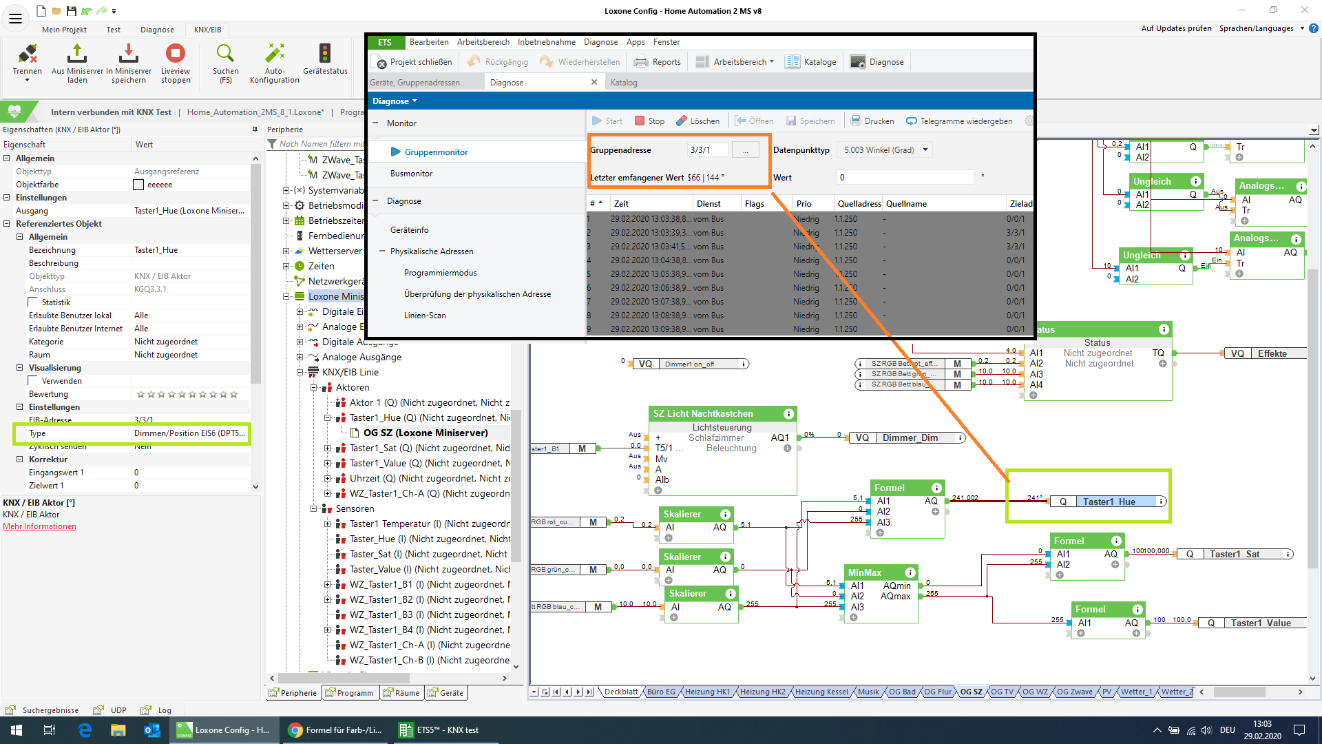
Task: Toggle the Statistik checkbox
Action: (33, 302)
